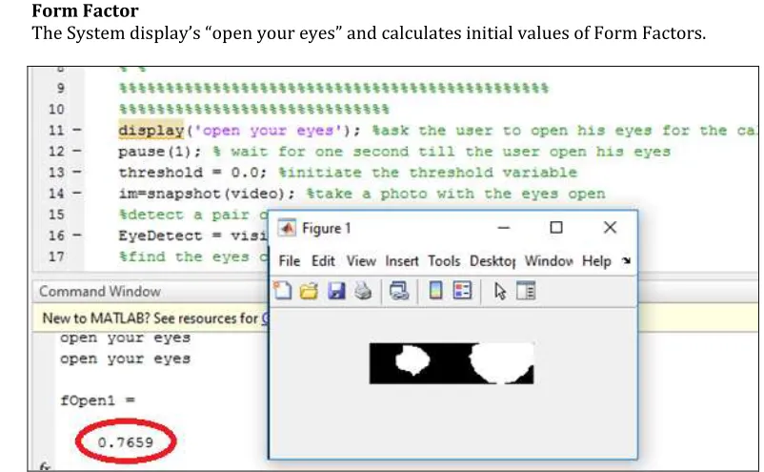
Task: Select the Edit Plot arrow tool
Action: click(x=500, y=291)
